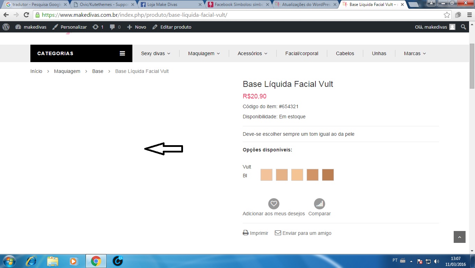Click the back-to-top arrow button

460,237
